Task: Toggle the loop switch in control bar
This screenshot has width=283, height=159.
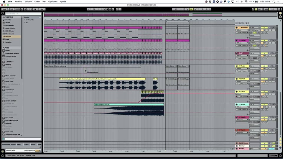Action: [191, 9]
